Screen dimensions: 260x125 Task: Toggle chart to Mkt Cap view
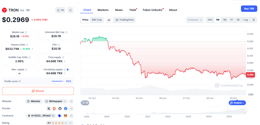(97, 20)
